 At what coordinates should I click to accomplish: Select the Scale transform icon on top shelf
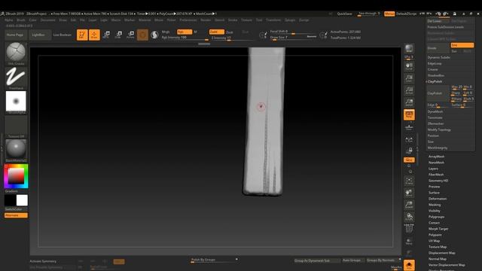tap(119, 35)
